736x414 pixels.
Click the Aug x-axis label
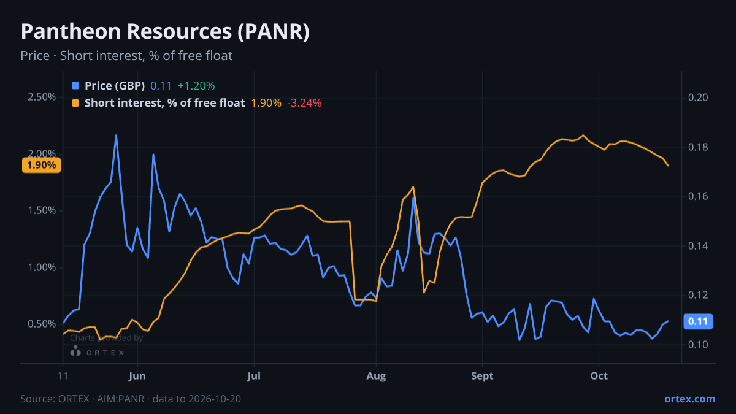[376, 375]
